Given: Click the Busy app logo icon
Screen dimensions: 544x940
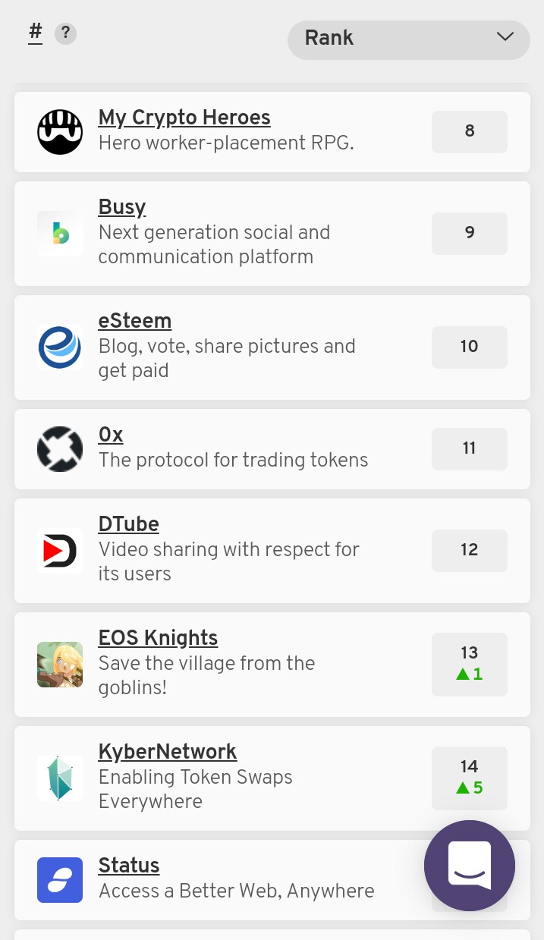Looking at the screenshot, I should tap(60, 234).
